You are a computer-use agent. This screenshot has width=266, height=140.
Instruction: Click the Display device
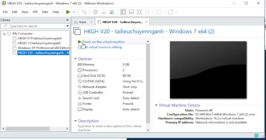point(111,109)
